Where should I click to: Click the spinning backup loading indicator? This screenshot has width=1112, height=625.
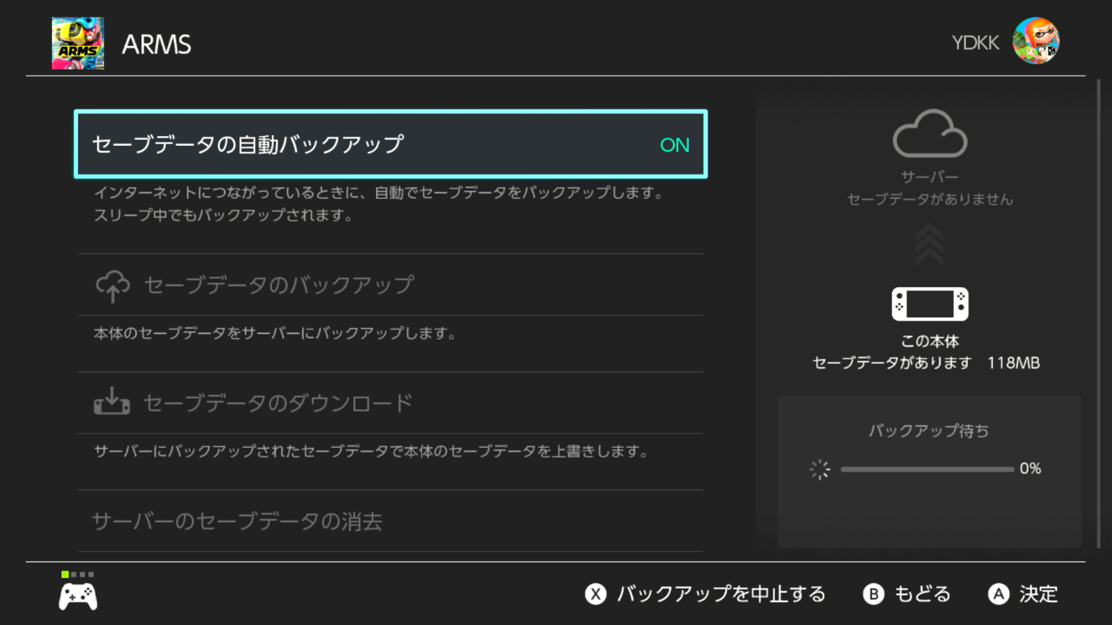[820, 469]
